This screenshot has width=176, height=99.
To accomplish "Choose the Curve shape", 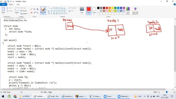I will (x=51, y=8).
